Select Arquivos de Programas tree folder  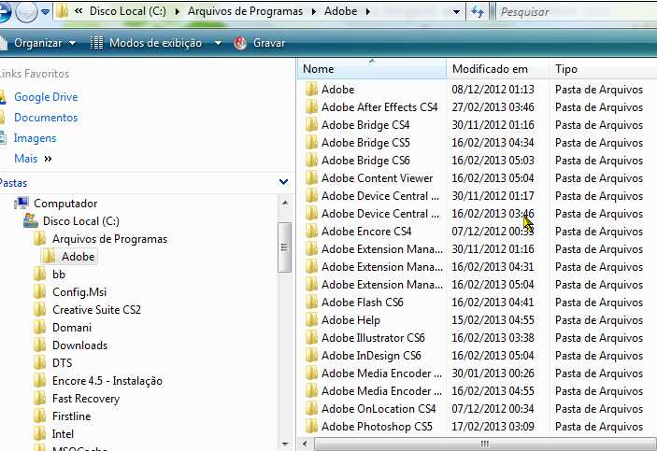pos(109,239)
